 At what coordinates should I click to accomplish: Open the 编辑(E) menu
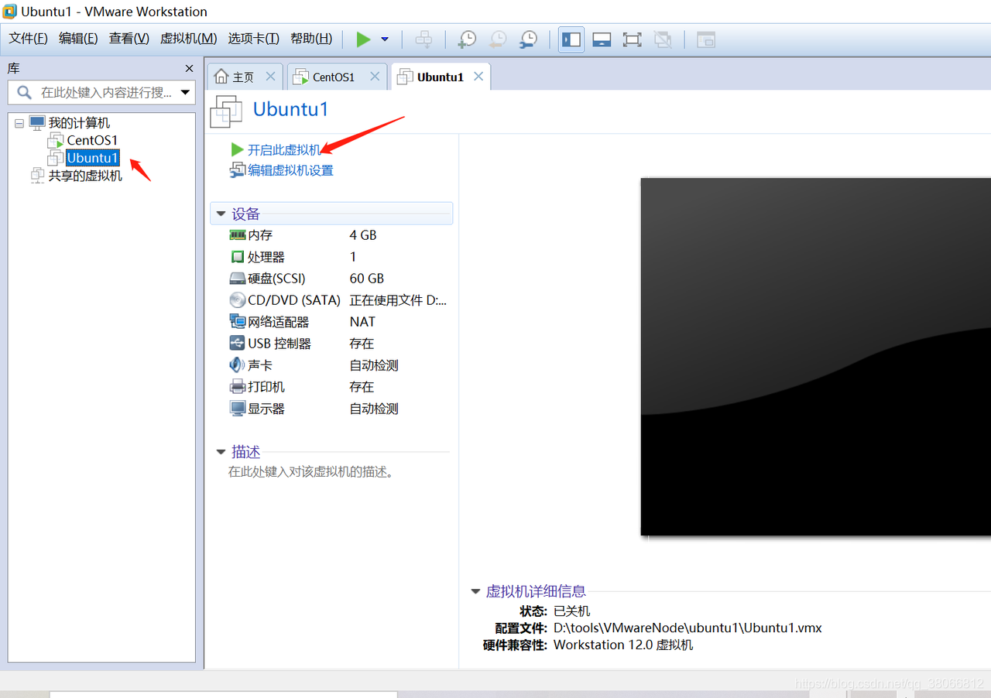[78, 39]
